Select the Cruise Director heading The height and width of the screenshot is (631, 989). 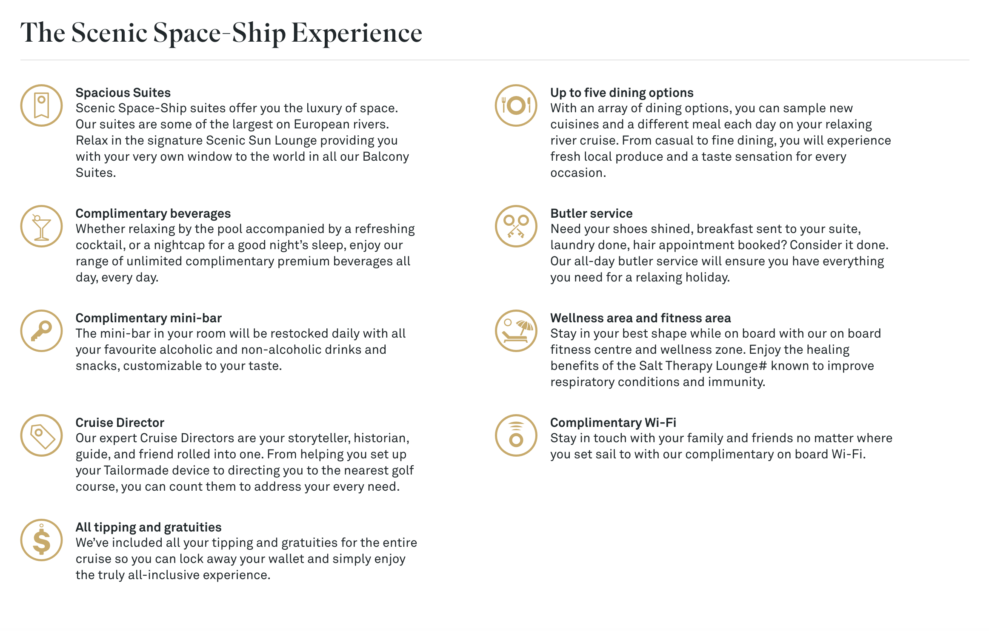click(x=120, y=423)
